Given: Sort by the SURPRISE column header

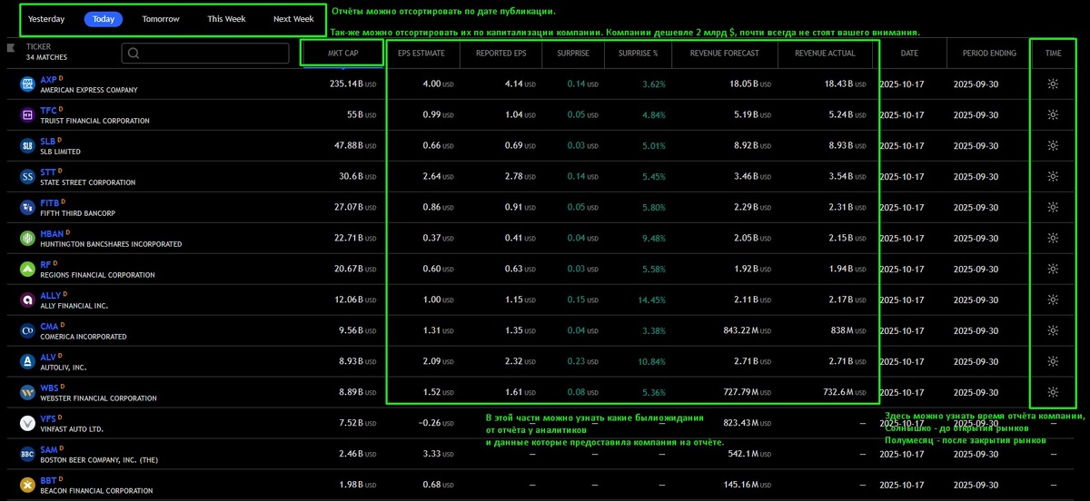Looking at the screenshot, I should 572,53.
